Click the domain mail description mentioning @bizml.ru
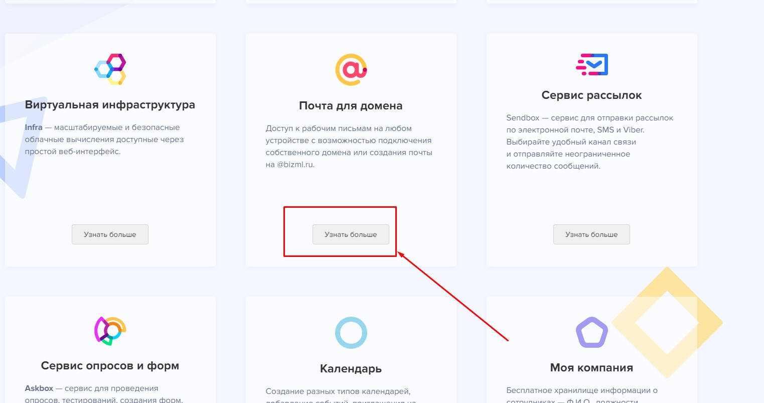Screen dimensions: 764x403 (349, 147)
